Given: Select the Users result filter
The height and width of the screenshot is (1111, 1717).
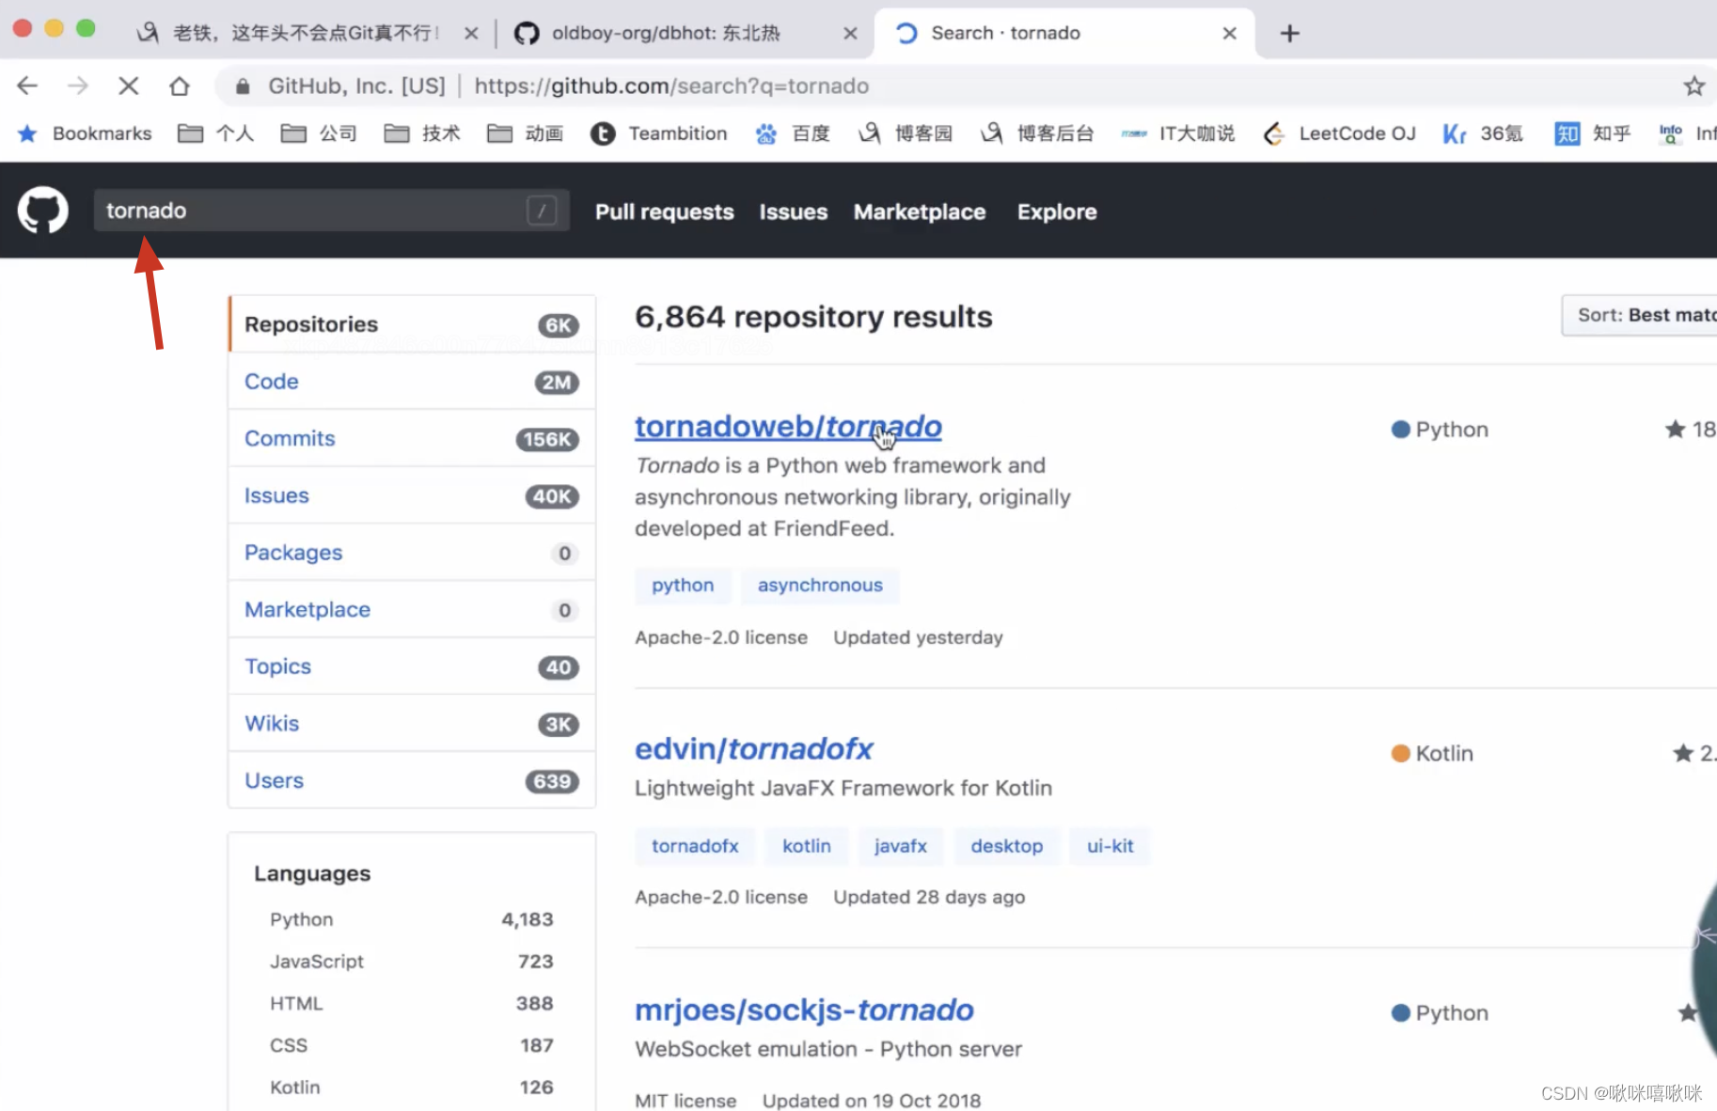Looking at the screenshot, I should [x=412, y=781].
